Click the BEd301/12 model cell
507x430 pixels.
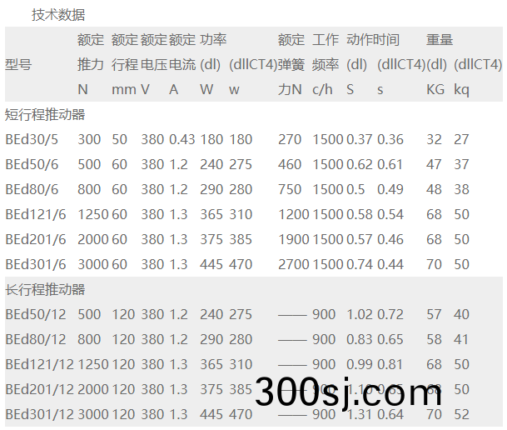point(38,414)
